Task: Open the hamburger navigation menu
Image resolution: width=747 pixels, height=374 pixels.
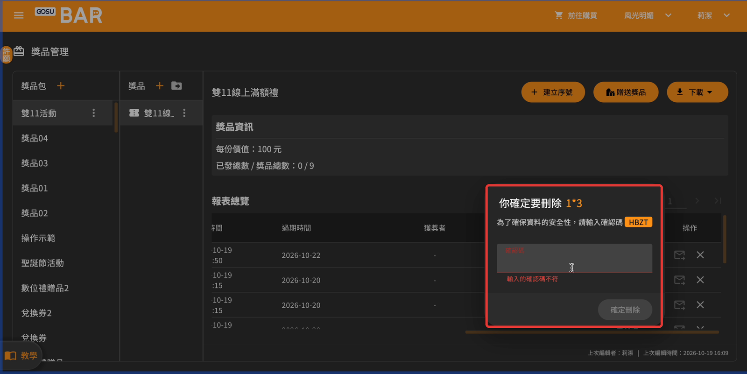Action: 19,15
